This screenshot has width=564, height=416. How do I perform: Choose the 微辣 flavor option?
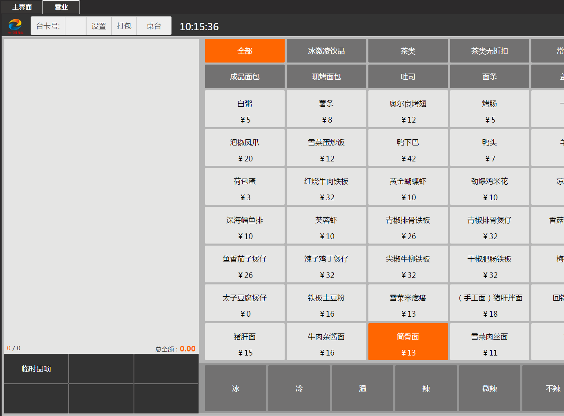(489, 388)
